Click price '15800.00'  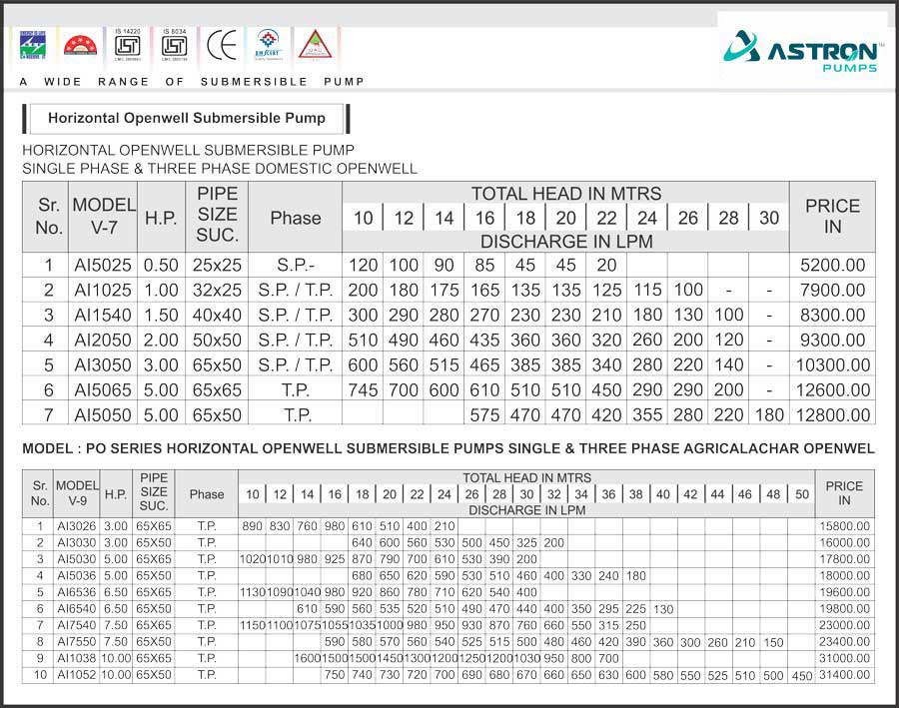point(844,526)
